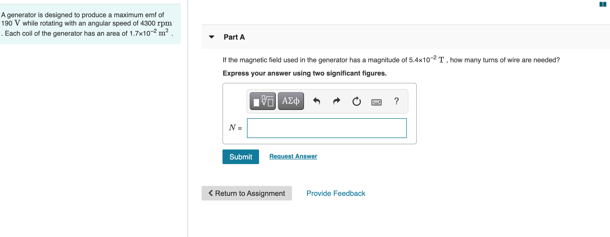Screen dimensions: 610x237
Task: Click the redo arrow in the answer toolbar
Action: (337, 101)
